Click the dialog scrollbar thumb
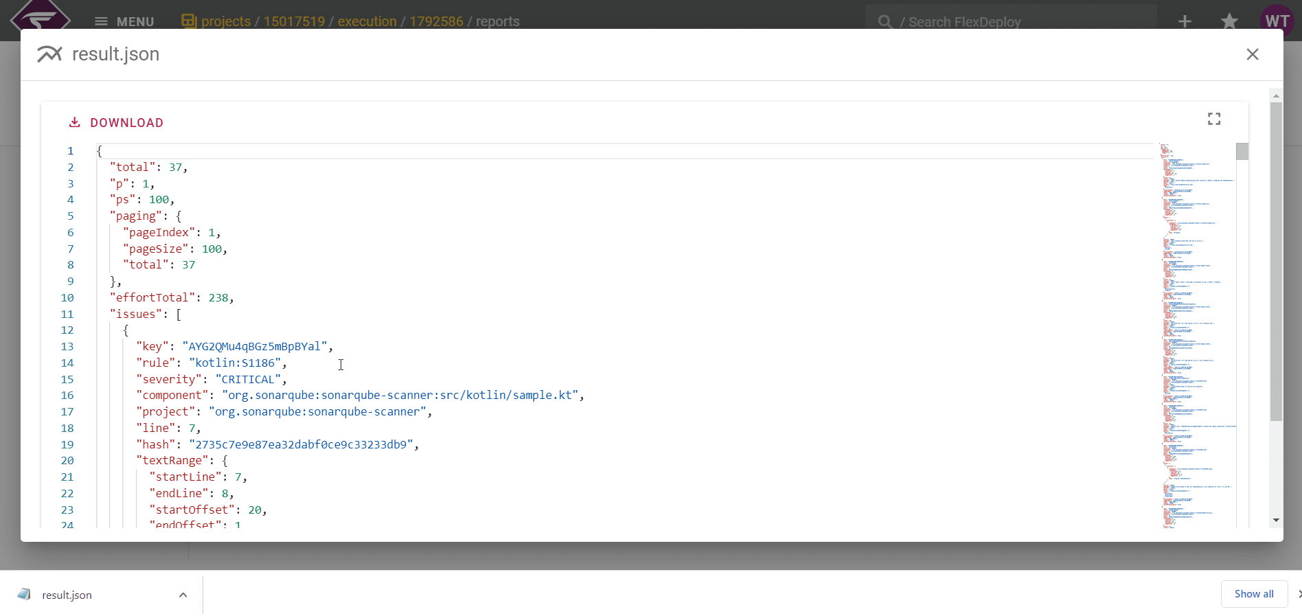 point(1276,261)
